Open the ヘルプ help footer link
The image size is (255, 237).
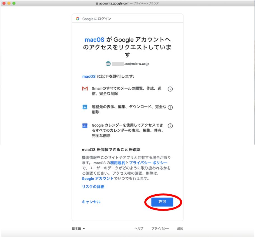[x=139, y=229]
